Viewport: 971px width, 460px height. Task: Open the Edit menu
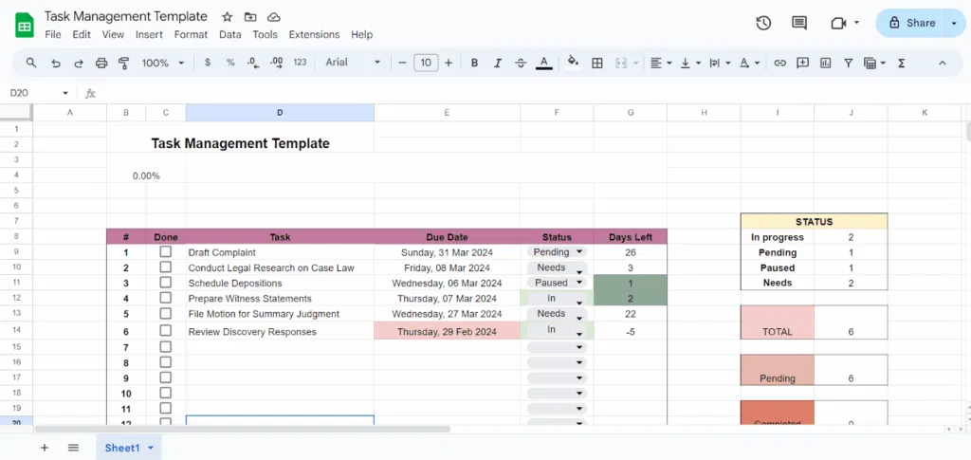pos(82,35)
